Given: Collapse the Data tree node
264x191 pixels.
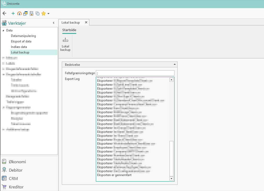Looking at the screenshot, I should (3, 30).
